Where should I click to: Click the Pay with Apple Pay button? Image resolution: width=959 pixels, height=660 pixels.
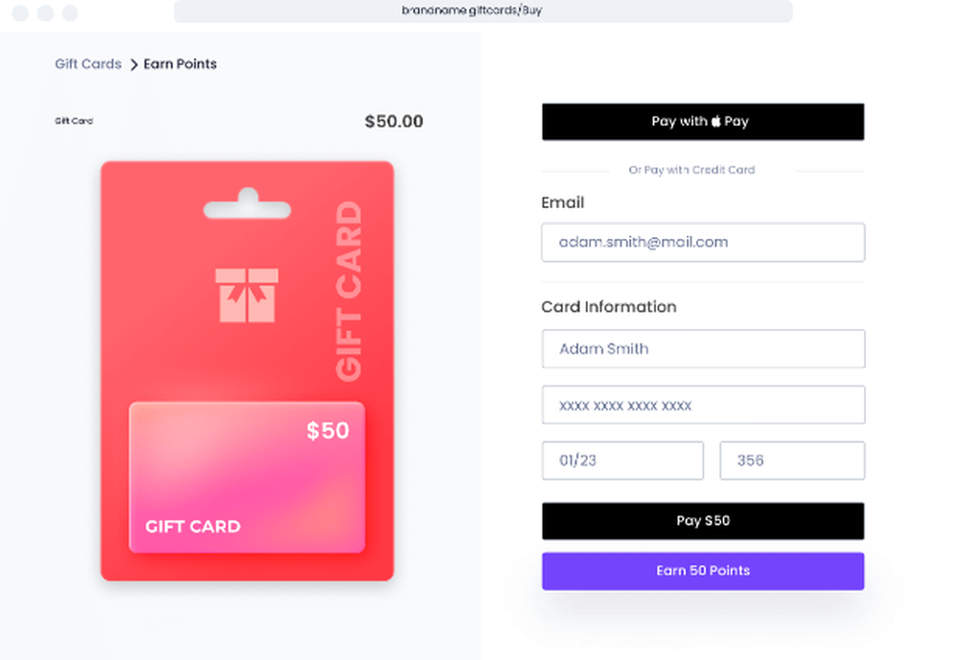[x=703, y=122]
